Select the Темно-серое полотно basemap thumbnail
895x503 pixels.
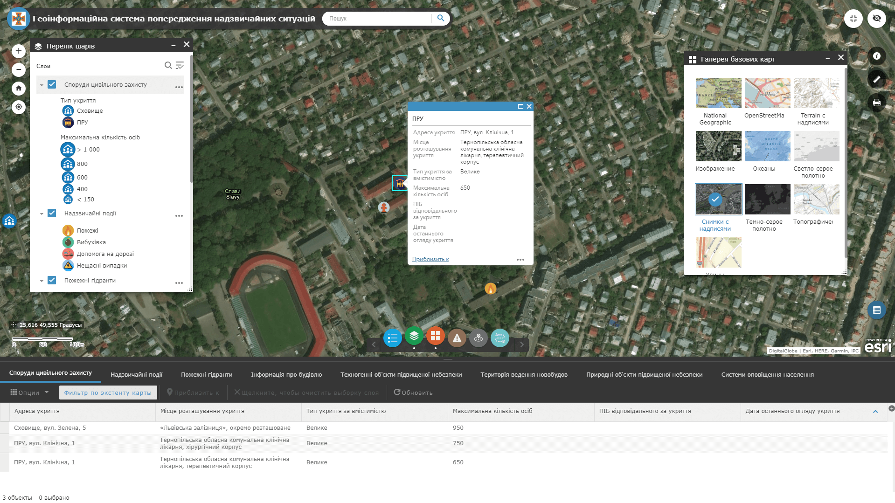coord(767,199)
